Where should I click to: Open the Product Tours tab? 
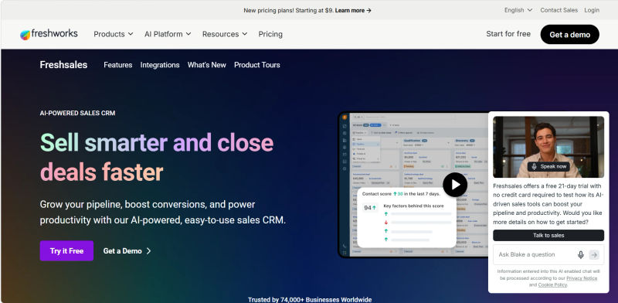click(257, 65)
